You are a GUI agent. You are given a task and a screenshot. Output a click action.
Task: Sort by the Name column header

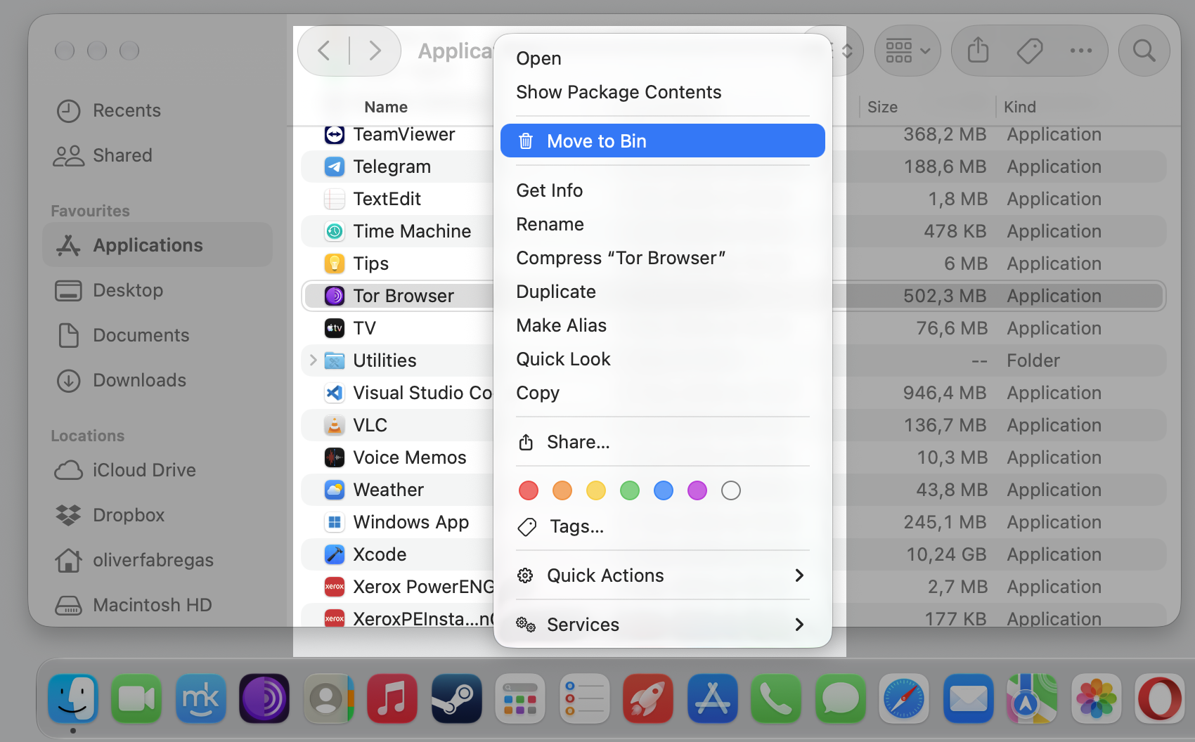(x=386, y=107)
